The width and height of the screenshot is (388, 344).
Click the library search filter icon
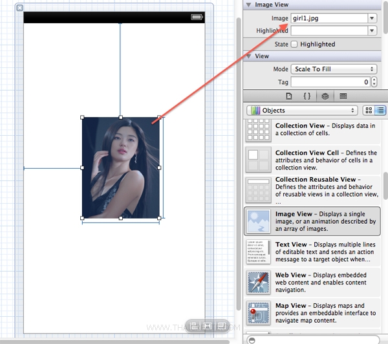252,341
